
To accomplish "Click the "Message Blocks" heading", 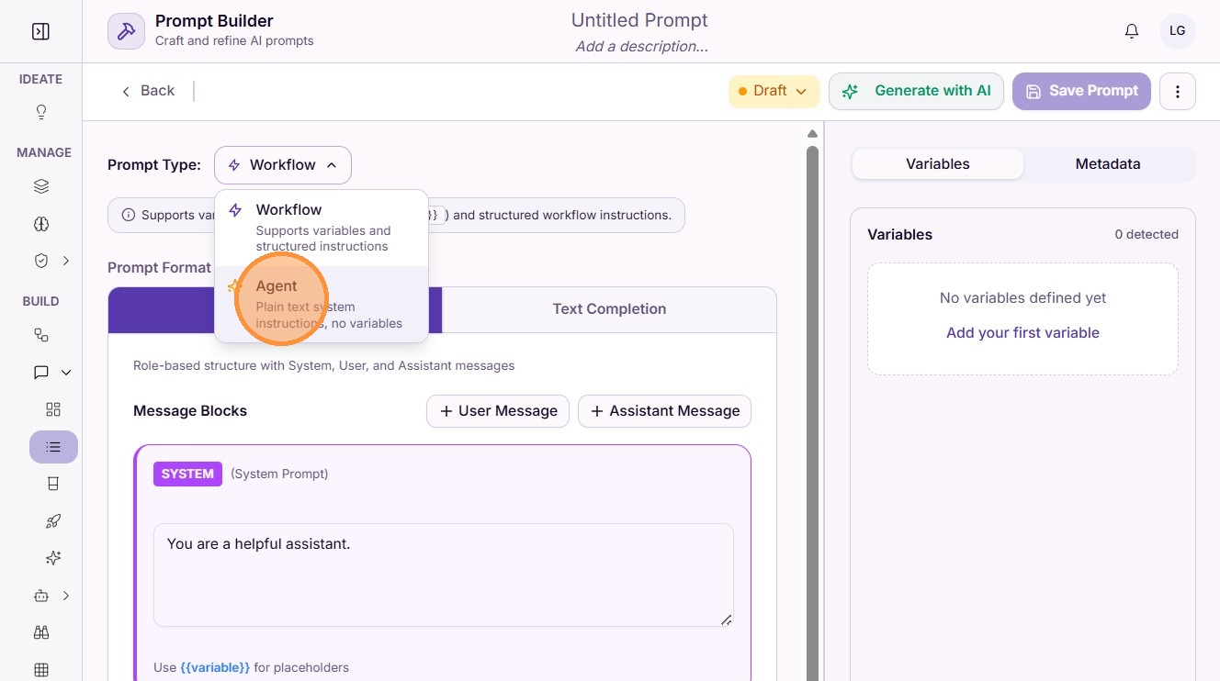I will click(190, 411).
